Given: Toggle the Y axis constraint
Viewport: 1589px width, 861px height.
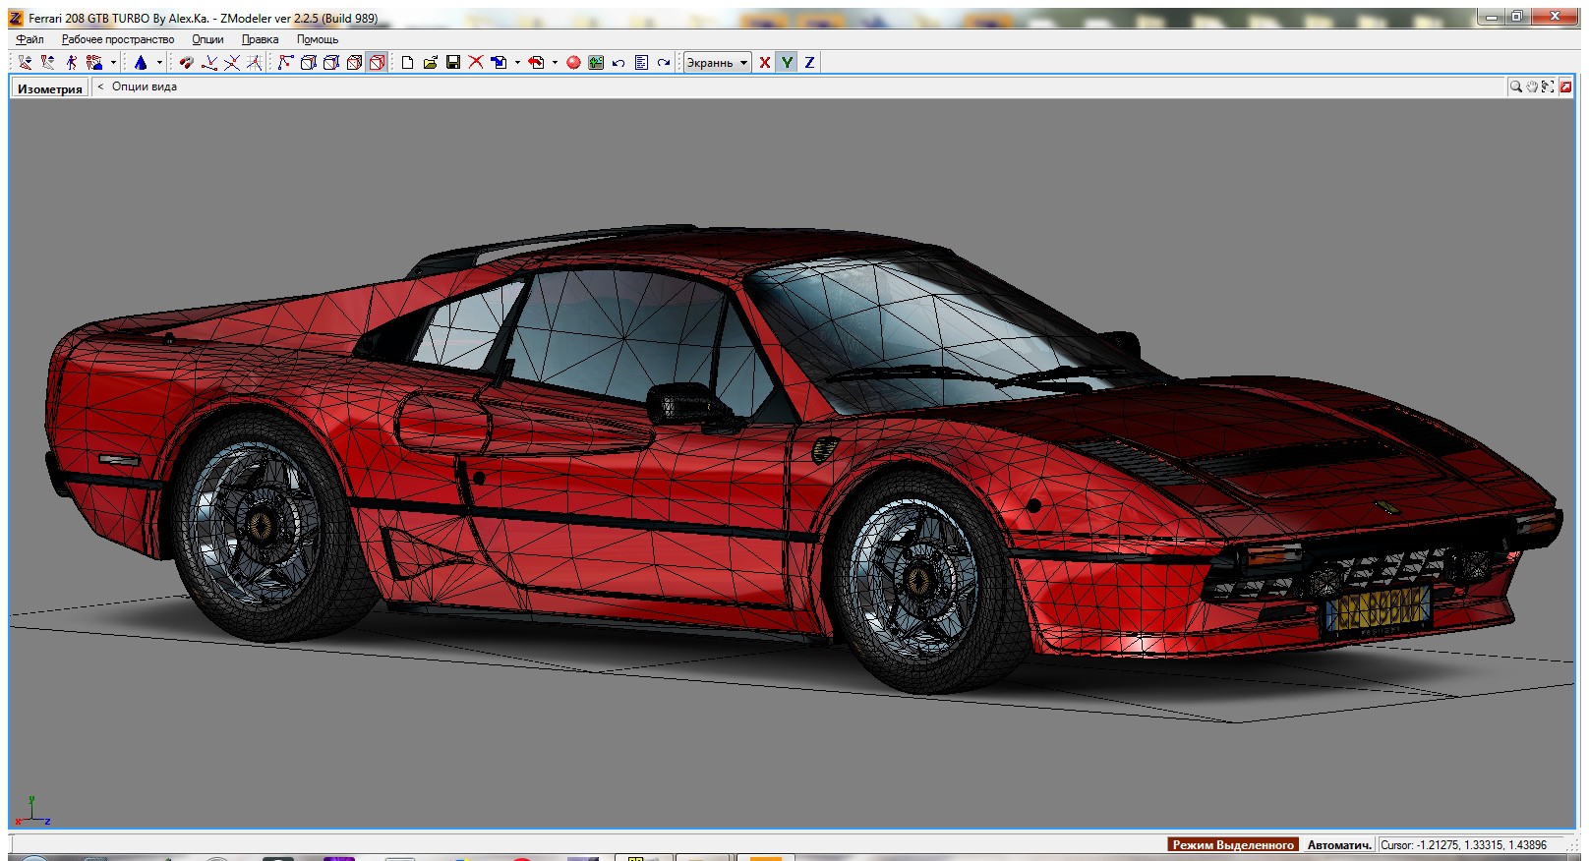Looking at the screenshot, I should click(x=787, y=62).
